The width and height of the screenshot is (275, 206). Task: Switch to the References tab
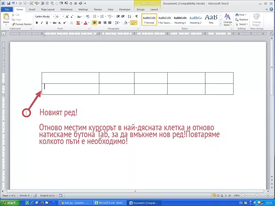67,9
